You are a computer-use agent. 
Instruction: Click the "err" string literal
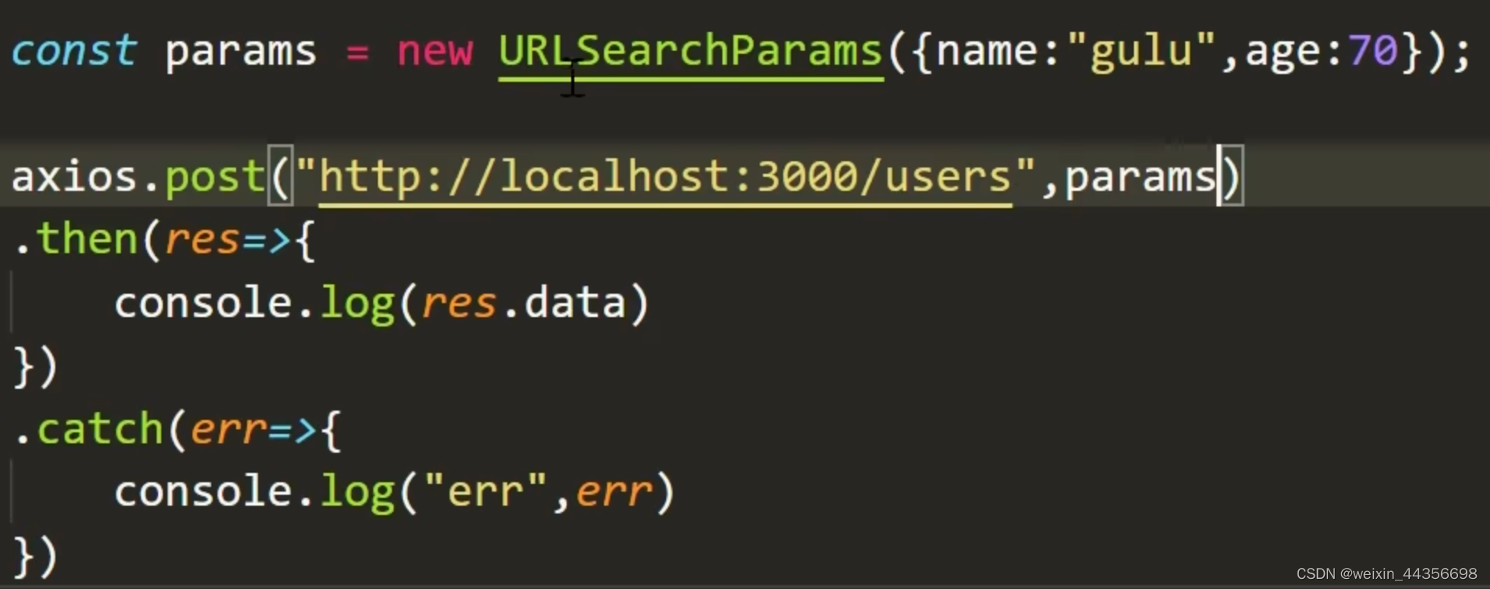pos(485,491)
